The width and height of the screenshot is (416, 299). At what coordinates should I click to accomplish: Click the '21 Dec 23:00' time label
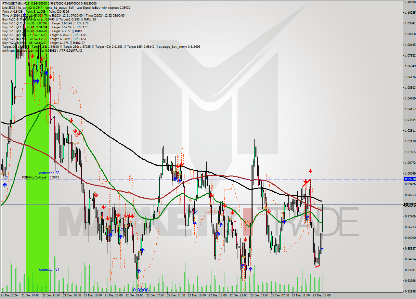tap(113, 295)
